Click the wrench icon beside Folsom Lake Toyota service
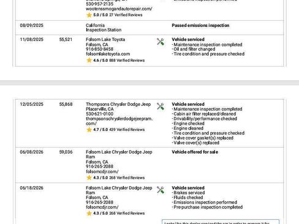The image size is (299, 224). coord(161,42)
